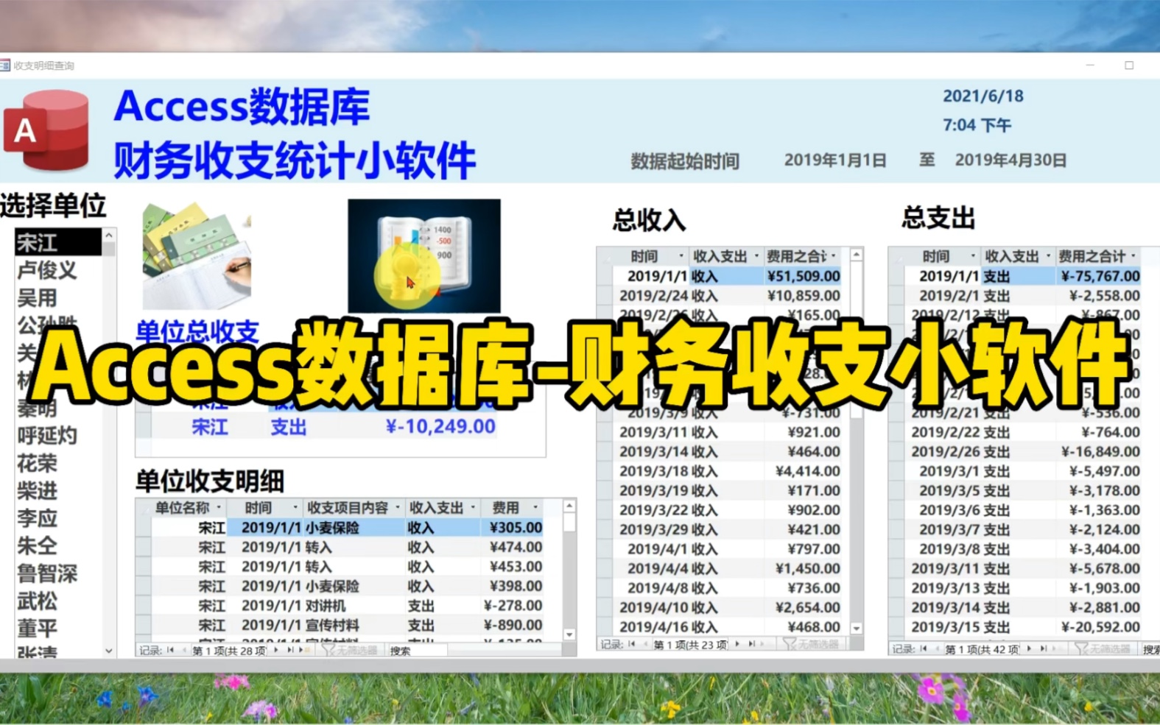Image resolution: width=1160 pixels, height=725 pixels.
Task: Open 收支项目内容 column filter dropdown
Action: coord(398,507)
